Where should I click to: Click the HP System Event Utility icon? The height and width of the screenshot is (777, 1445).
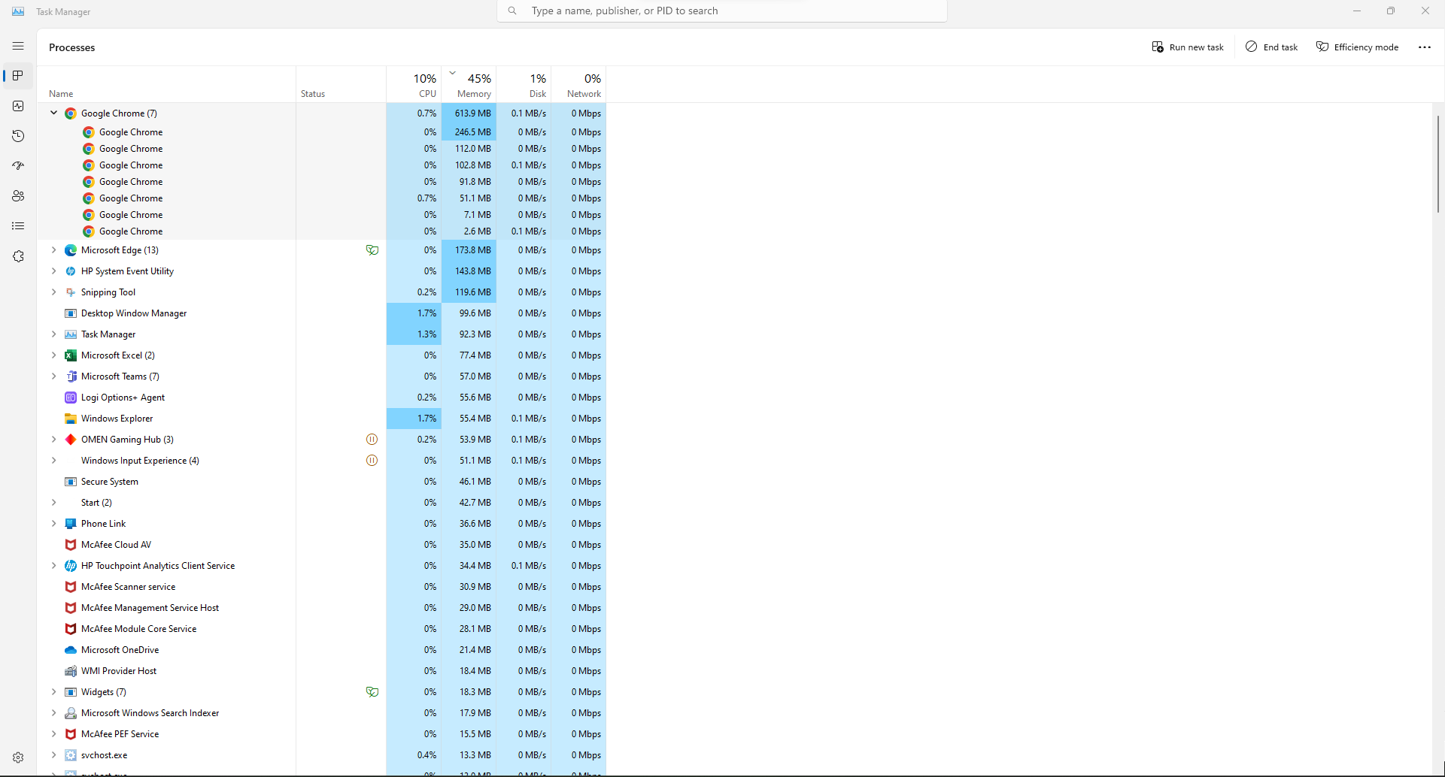tap(71, 271)
